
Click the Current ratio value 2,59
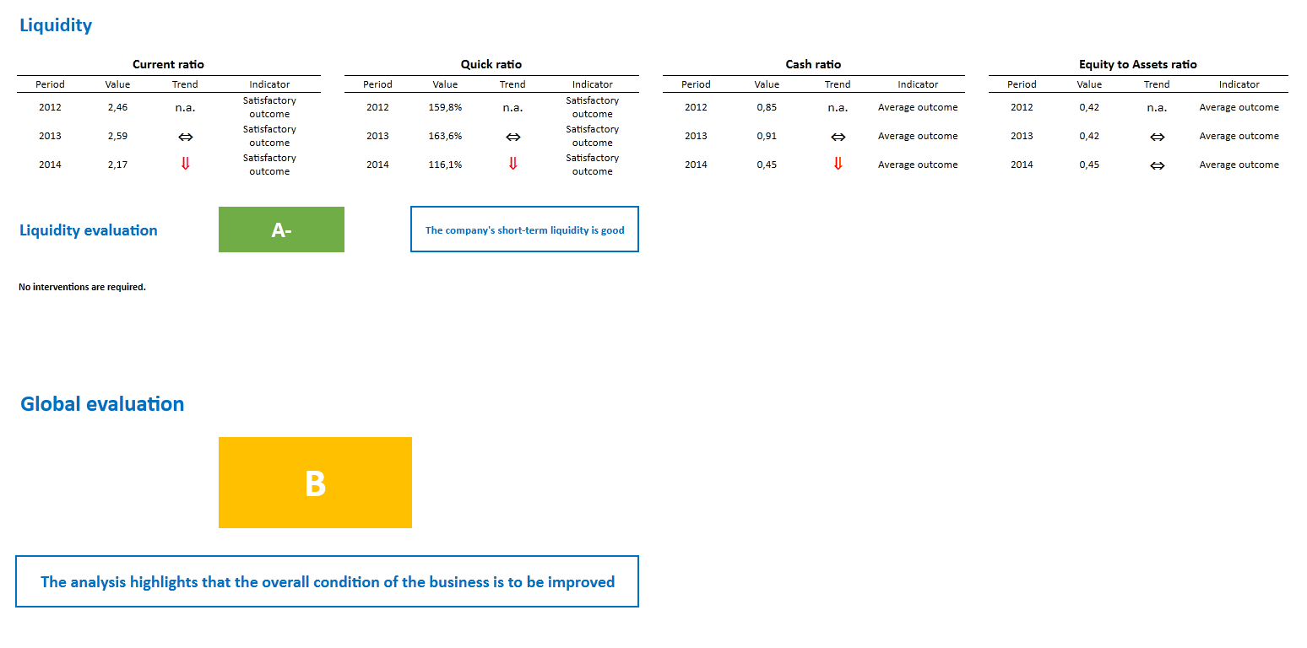click(x=117, y=136)
